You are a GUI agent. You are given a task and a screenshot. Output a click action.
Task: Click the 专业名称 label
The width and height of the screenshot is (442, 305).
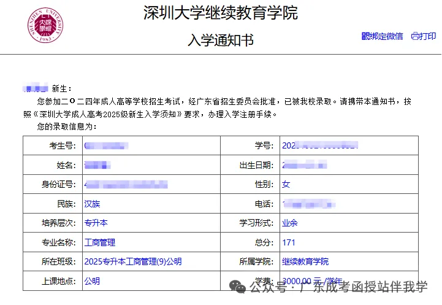[59, 242]
